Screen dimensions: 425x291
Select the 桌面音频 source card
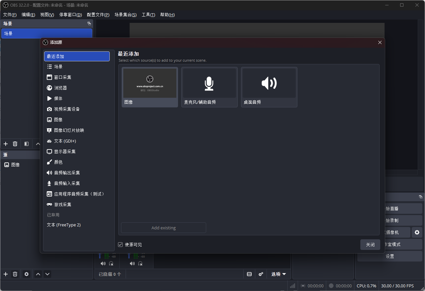(269, 87)
